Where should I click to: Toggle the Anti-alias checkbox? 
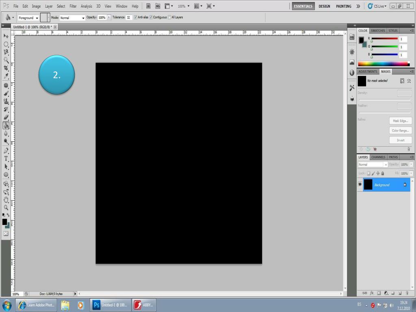click(x=136, y=17)
